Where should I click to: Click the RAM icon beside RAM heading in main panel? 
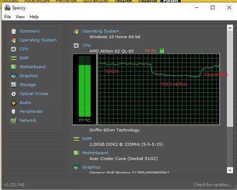[x=76, y=139]
